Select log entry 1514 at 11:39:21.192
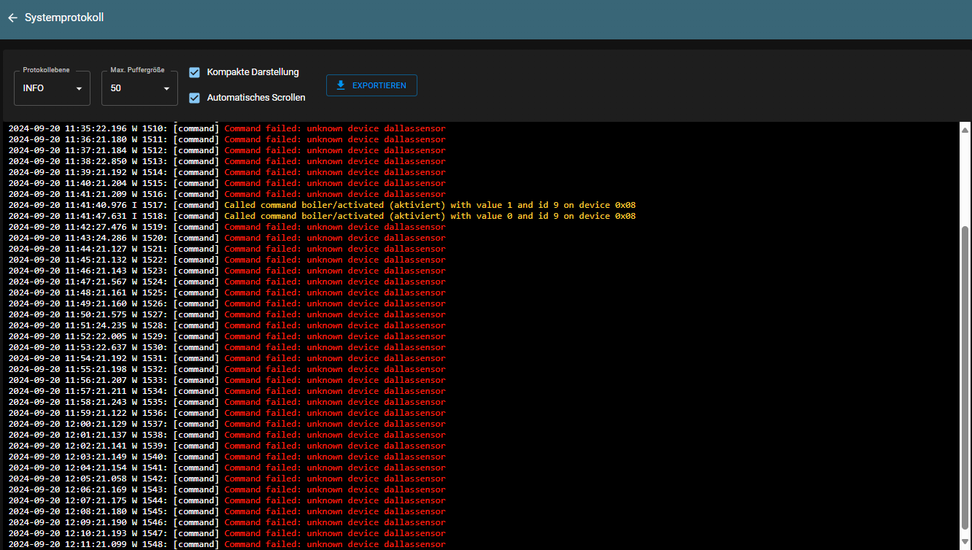Screen dimensions: 972x550 tap(227, 172)
